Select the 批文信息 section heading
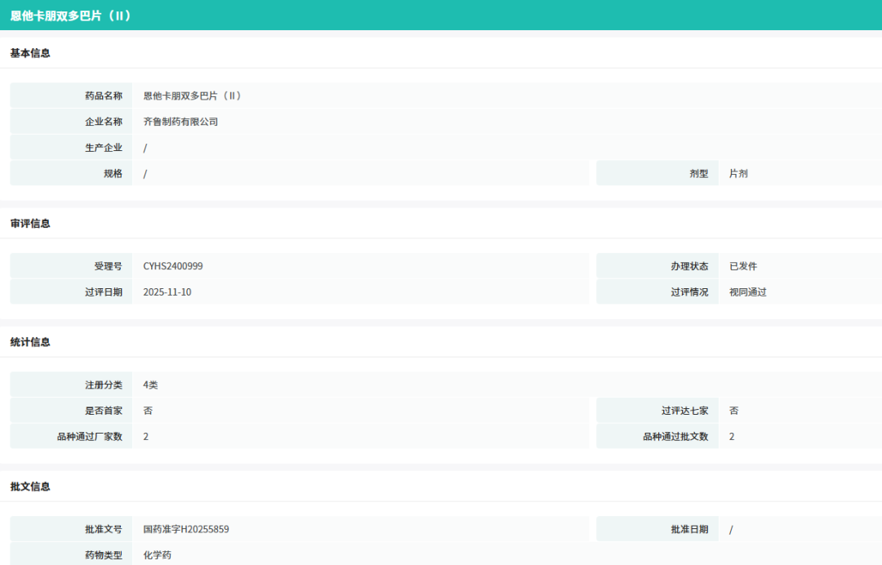The height and width of the screenshot is (565, 882). 30,487
